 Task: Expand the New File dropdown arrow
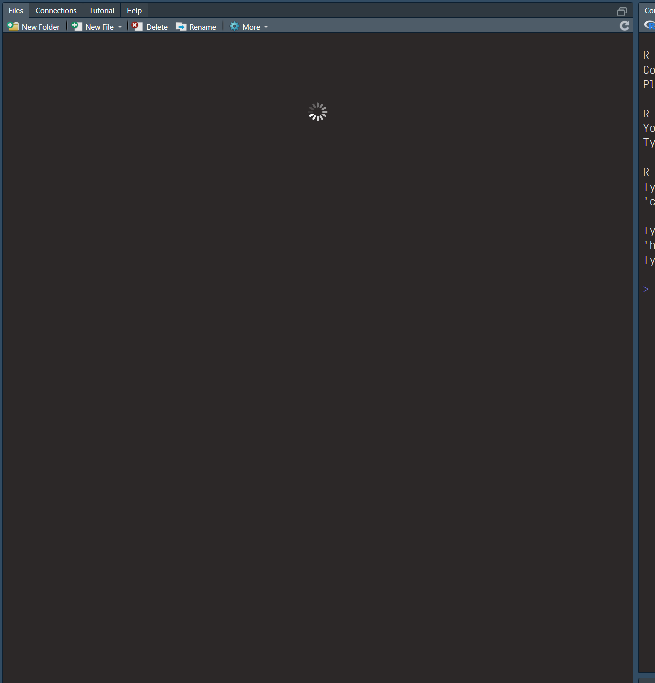[120, 27]
